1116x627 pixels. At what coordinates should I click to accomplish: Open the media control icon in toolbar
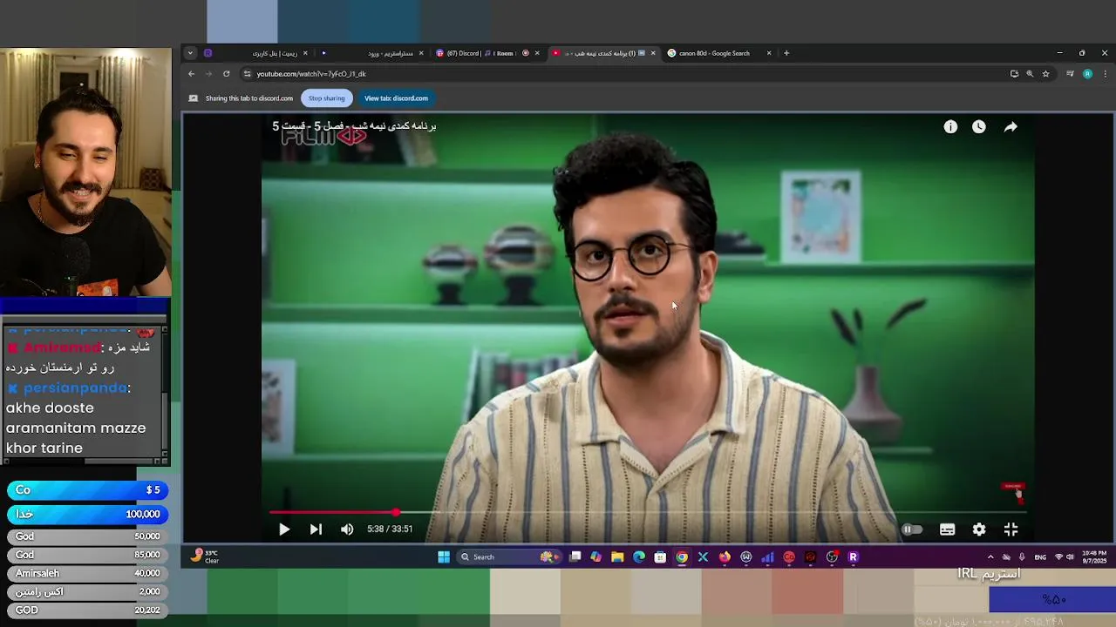pos(1070,74)
